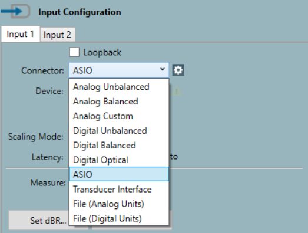308x233 pixels.
Task: Pick Digital Optical connector
Action: tap(119, 160)
